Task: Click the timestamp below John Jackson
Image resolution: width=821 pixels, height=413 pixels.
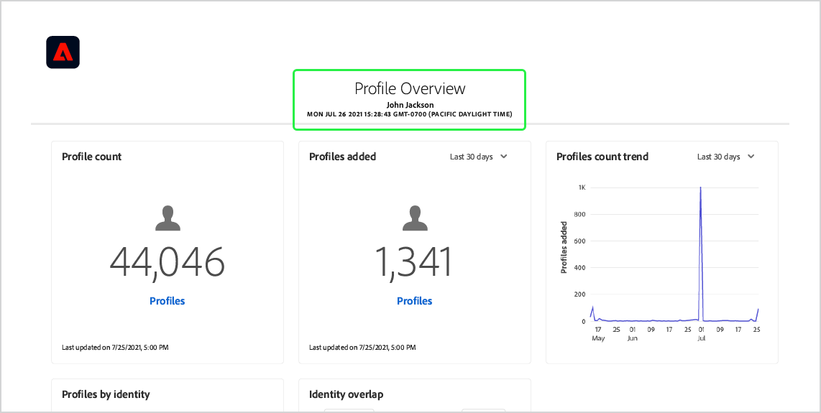Action: (410, 114)
